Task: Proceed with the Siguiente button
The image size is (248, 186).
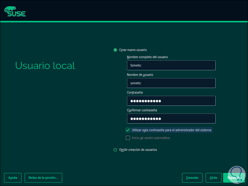Action: coord(234,178)
